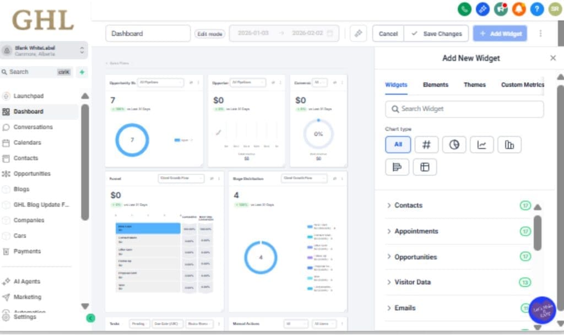Click the Add Widget button
564x336 pixels.
tap(500, 34)
